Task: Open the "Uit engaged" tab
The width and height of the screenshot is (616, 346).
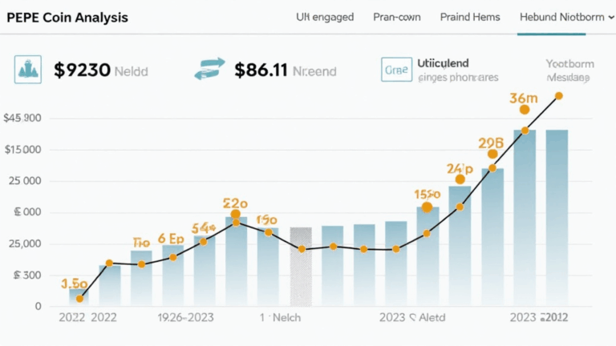Action: 325,17
